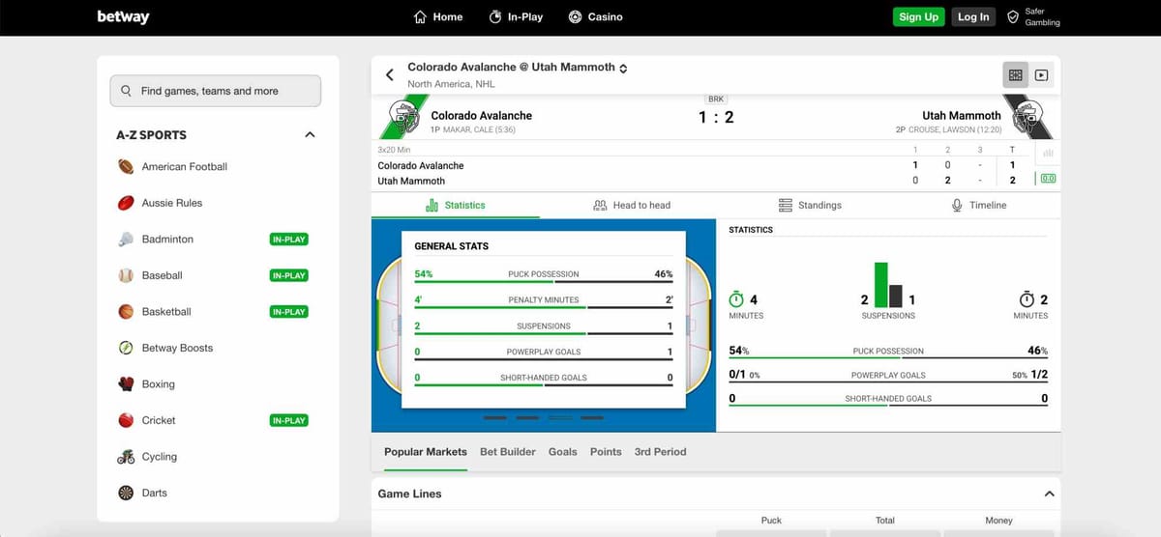Select American Football football icon
This screenshot has height=537, width=1161.
(126, 166)
